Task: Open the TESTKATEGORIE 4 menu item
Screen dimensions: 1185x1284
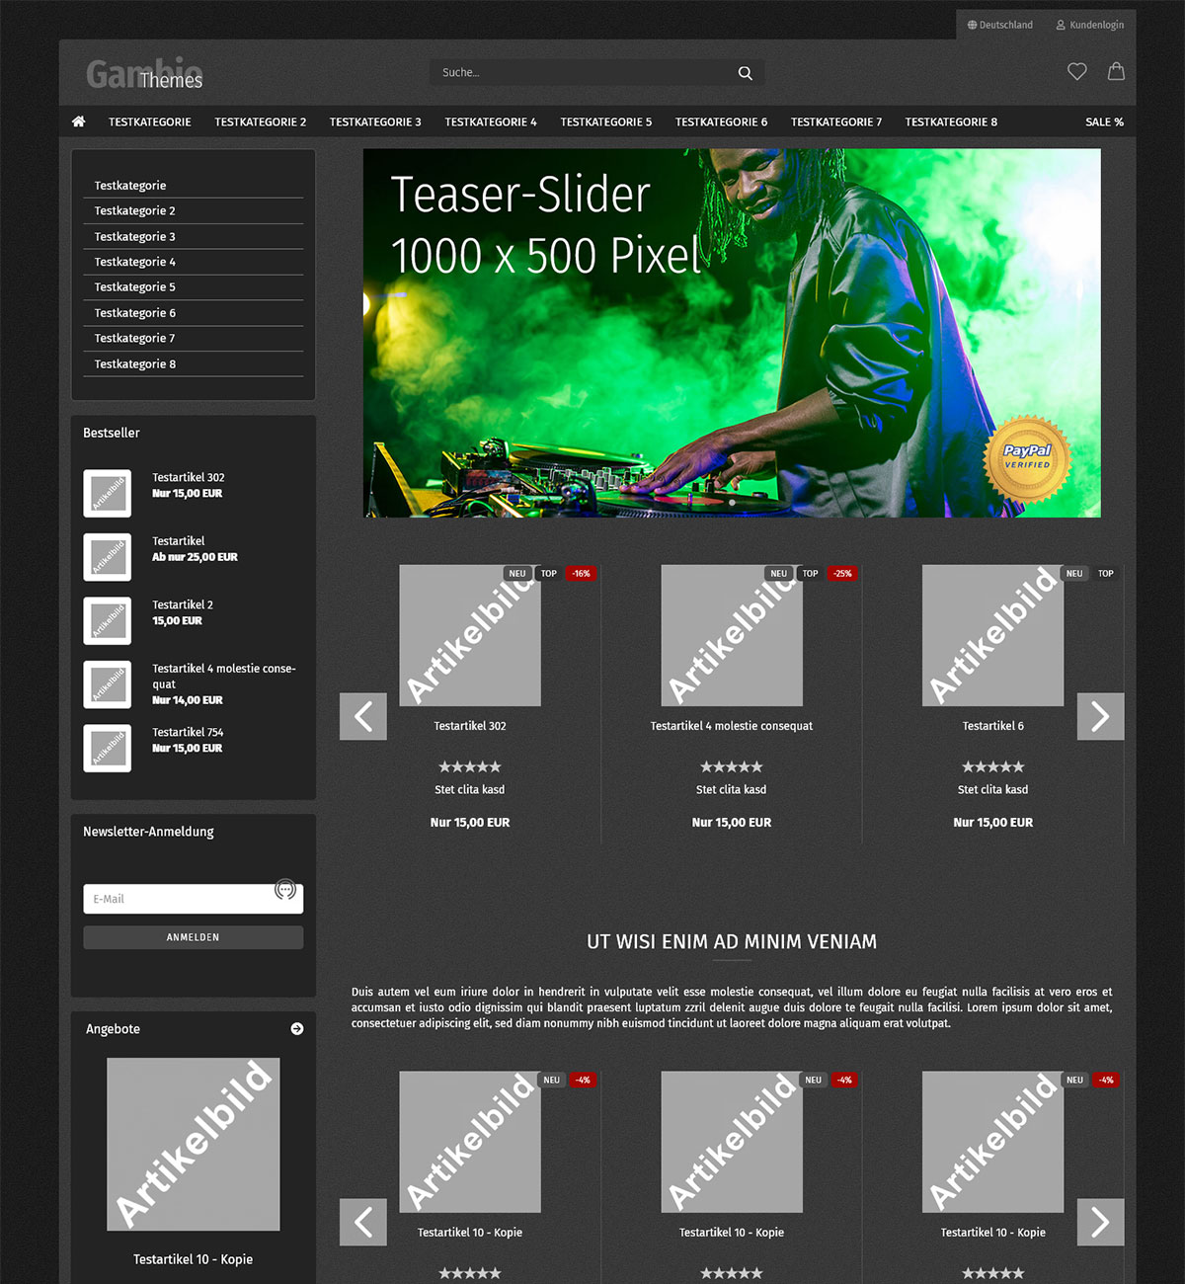Action: click(x=491, y=121)
